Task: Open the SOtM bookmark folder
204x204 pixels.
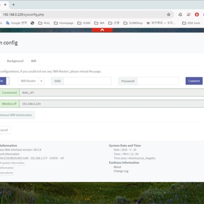Action: [84, 23]
